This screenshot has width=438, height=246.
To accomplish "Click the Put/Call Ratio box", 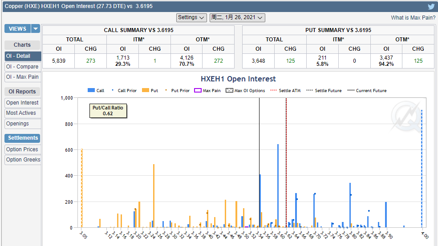I will coord(108,110).
